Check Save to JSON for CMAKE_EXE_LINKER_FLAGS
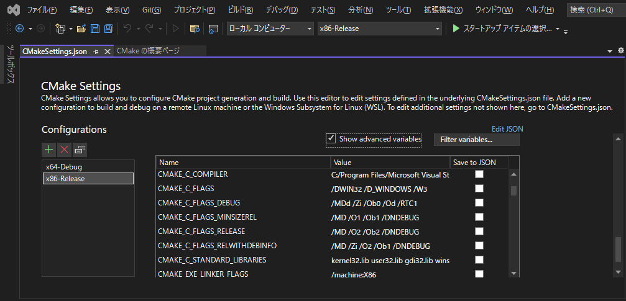The image size is (626, 301). [479, 274]
